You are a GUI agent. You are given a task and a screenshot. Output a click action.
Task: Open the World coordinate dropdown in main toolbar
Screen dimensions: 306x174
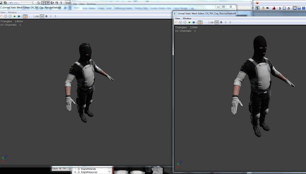[68, 3]
